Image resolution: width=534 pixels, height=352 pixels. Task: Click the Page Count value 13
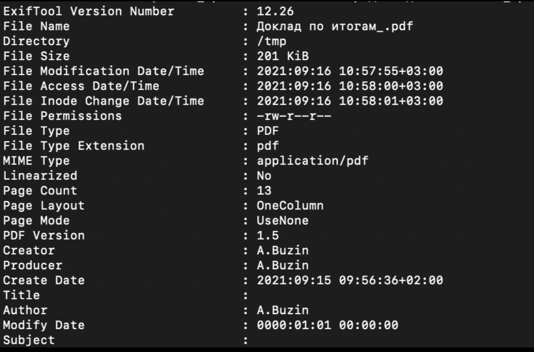(x=264, y=191)
